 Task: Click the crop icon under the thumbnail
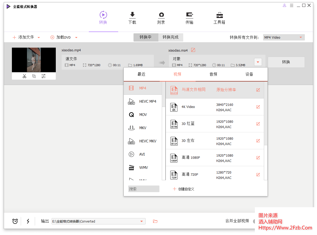pyautogui.click(x=34, y=76)
